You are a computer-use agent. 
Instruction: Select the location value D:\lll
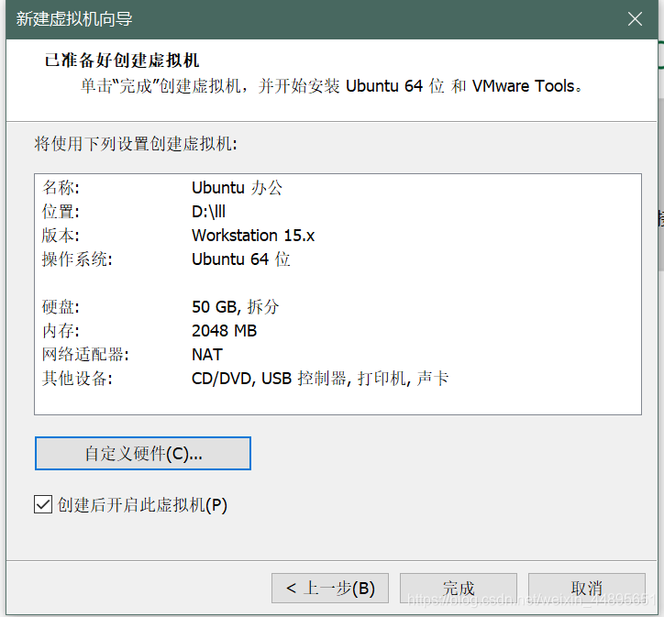pos(208,211)
